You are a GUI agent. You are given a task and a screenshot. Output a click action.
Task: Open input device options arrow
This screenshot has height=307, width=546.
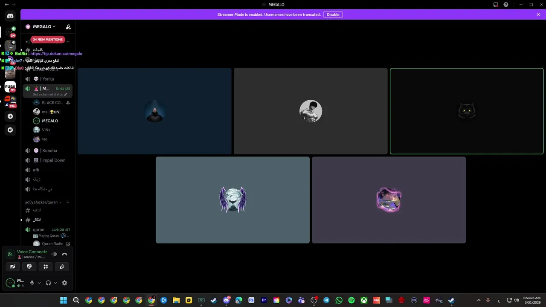[x=39, y=283]
